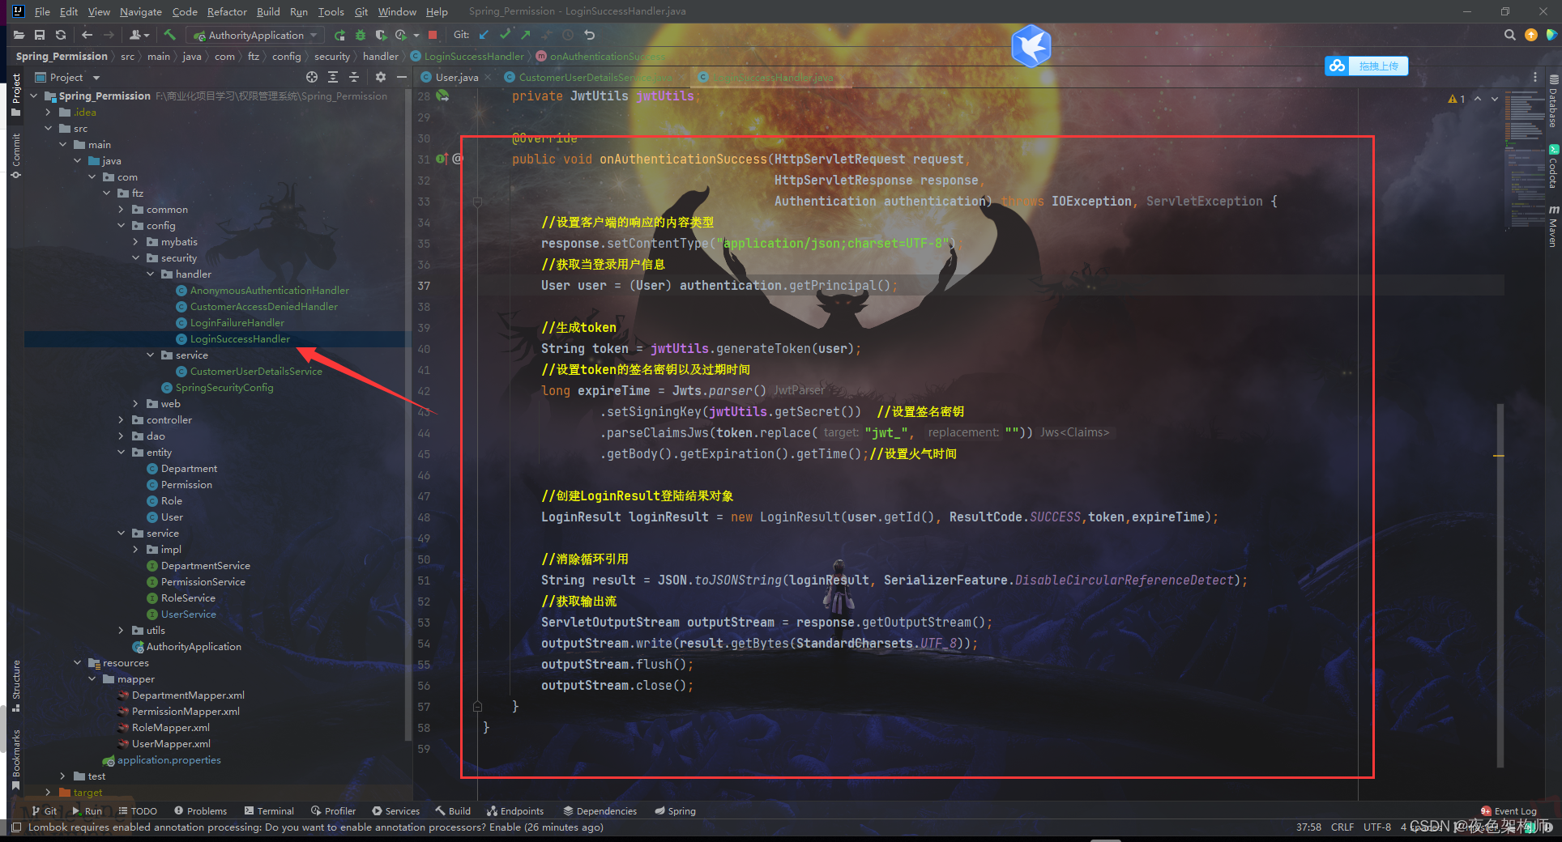The width and height of the screenshot is (1562, 842).
Task: Start Debug with the bug icon
Action: [x=361, y=35]
